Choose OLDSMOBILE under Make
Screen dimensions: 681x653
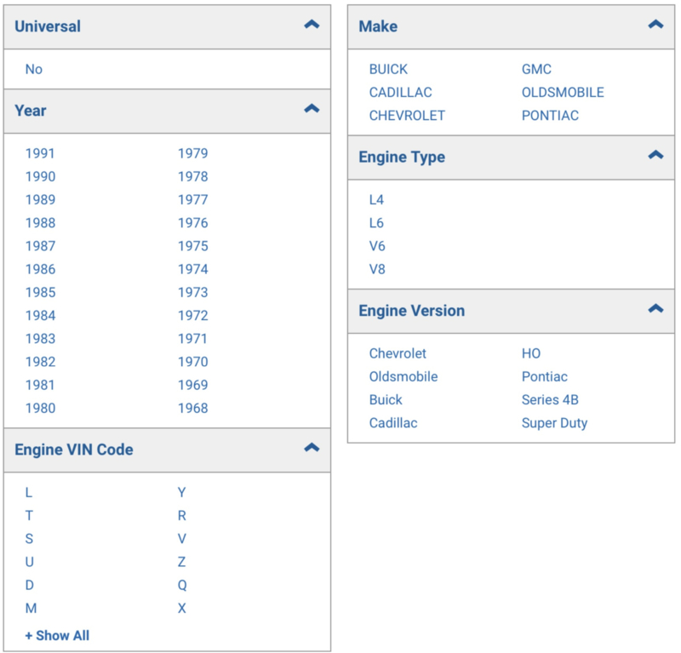(563, 93)
